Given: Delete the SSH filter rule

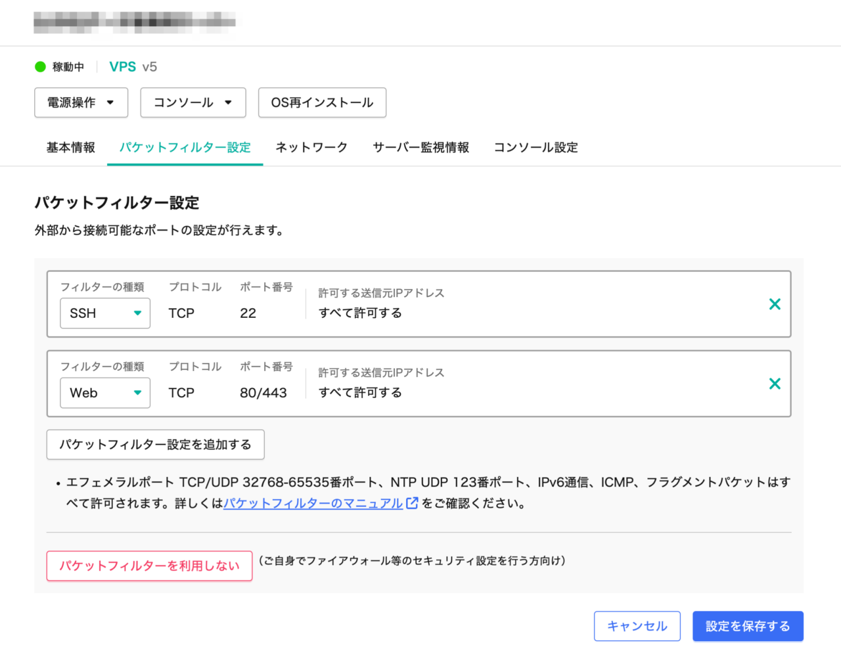Looking at the screenshot, I should tap(775, 304).
